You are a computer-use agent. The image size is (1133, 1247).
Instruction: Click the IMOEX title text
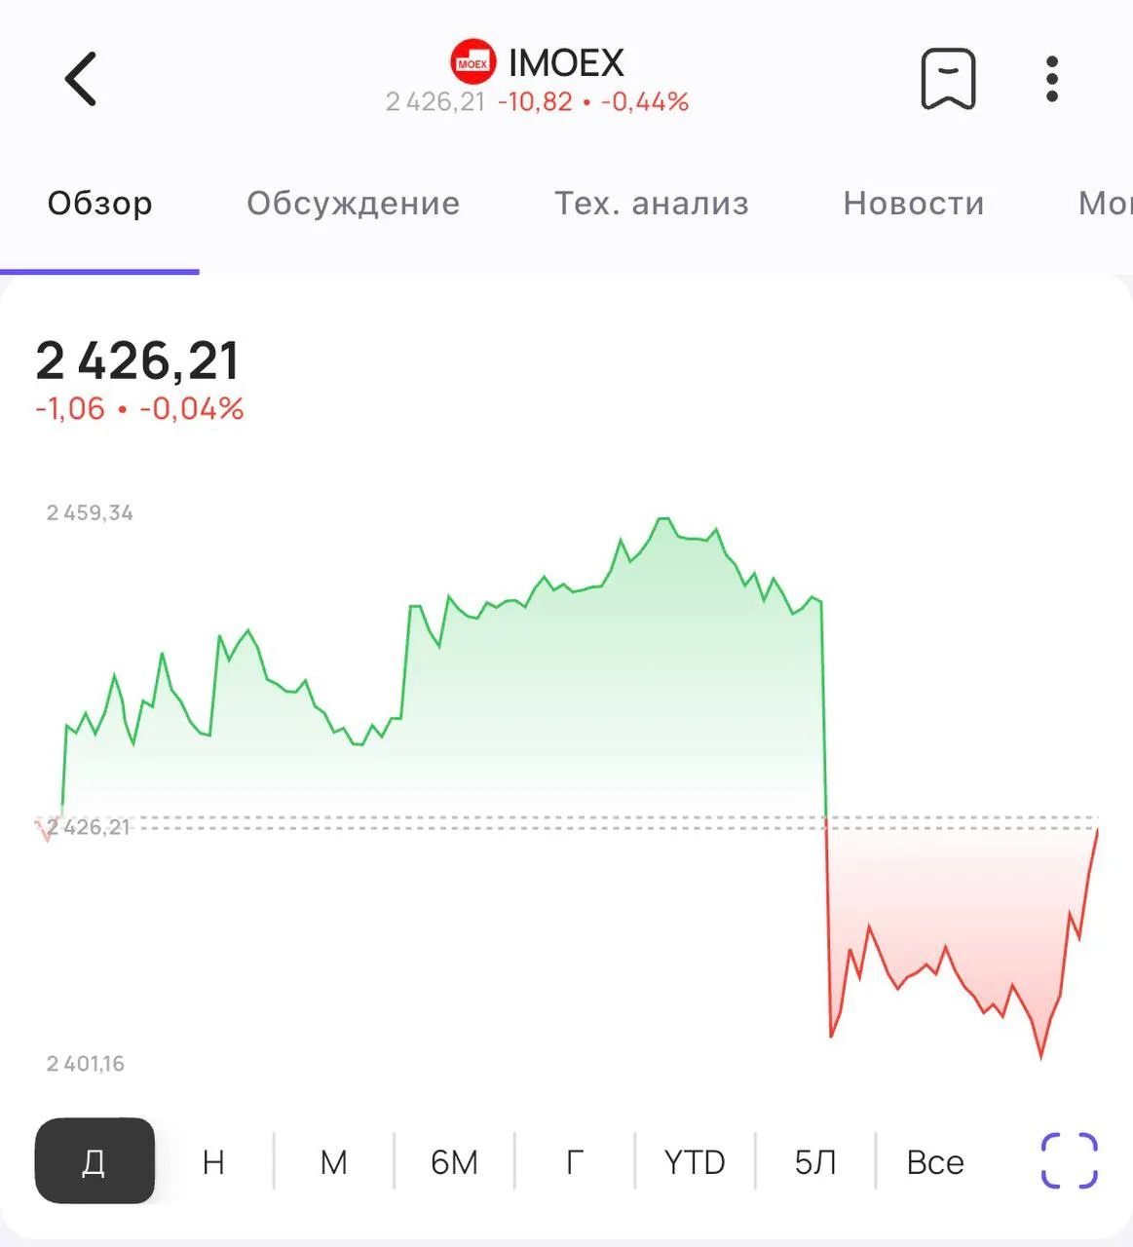(x=566, y=63)
